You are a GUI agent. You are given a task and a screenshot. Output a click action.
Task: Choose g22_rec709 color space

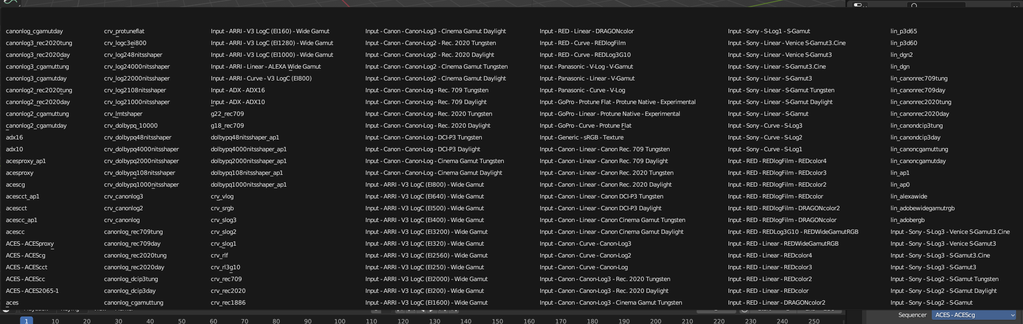point(227,114)
